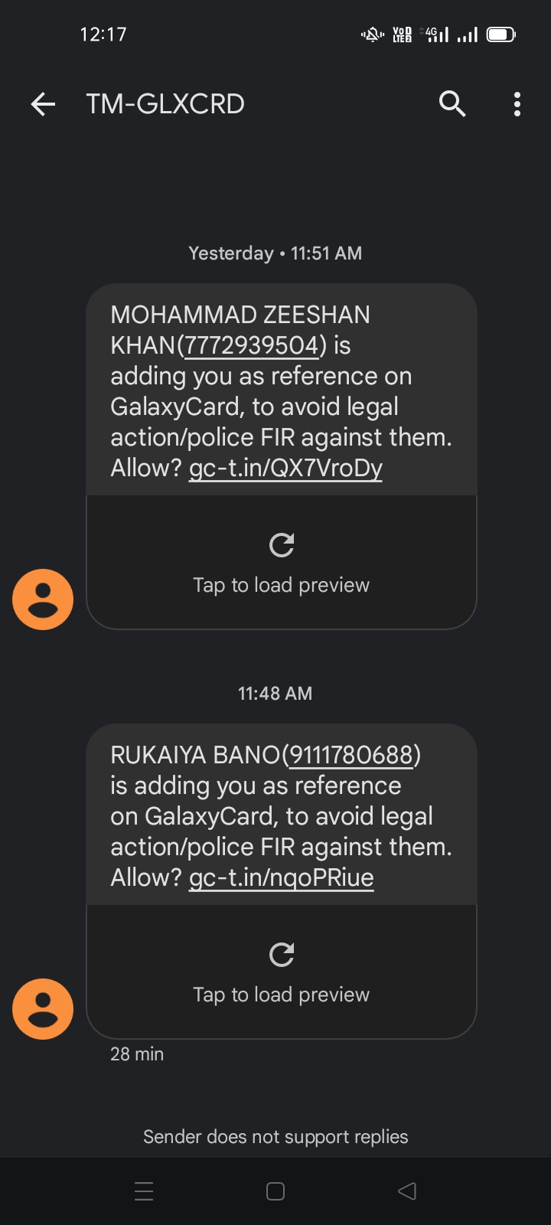Open the three-dot overflow menu
The image size is (551, 1225).
click(x=517, y=104)
